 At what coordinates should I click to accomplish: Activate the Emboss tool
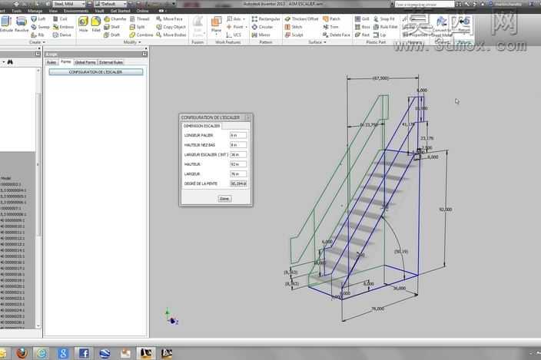click(x=63, y=27)
